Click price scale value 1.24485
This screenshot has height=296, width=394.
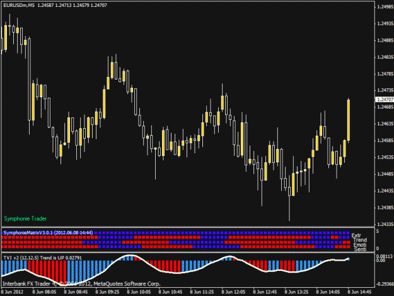[x=385, y=174]
